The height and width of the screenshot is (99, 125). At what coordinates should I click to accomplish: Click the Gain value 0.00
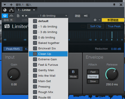point(14,84)
